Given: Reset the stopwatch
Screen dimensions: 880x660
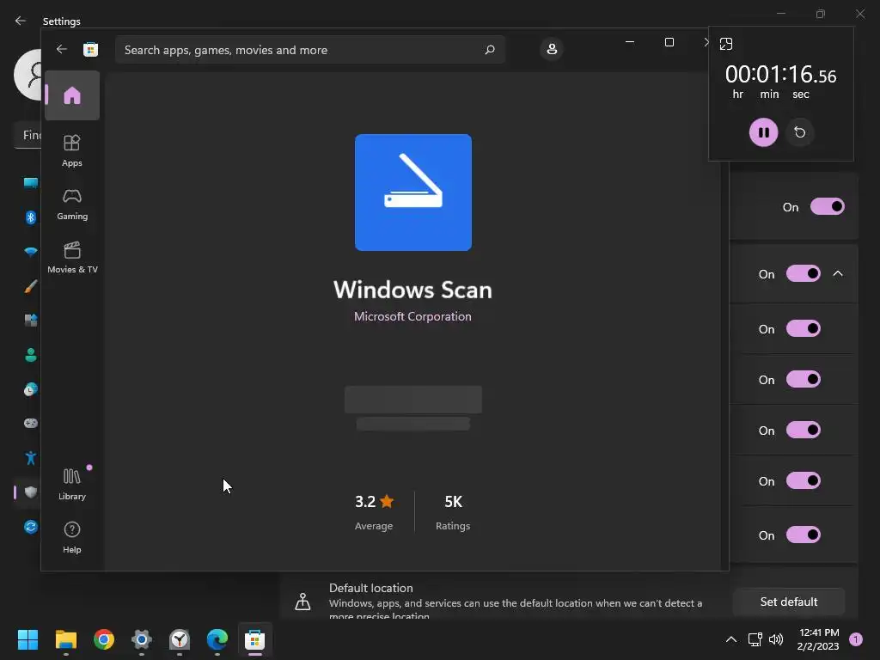Looking at the screenshot, I should point(800,132).
